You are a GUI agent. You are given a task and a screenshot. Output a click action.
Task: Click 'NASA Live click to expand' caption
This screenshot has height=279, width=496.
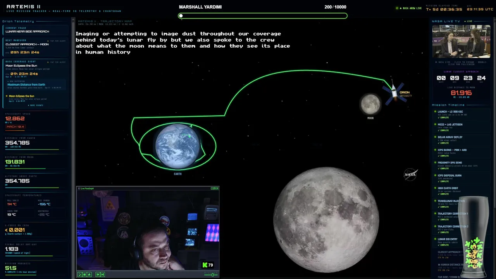tap(461, 63)
